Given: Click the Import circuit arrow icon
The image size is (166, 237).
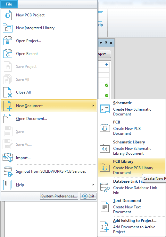Looking at the screenshot, I should pyautogui.click(x=8, y=158).
